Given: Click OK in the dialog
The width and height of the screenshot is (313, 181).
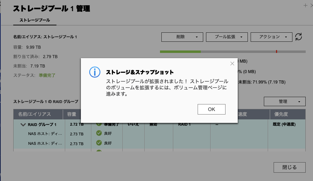Looking at the screenshot, I should 211,109.
